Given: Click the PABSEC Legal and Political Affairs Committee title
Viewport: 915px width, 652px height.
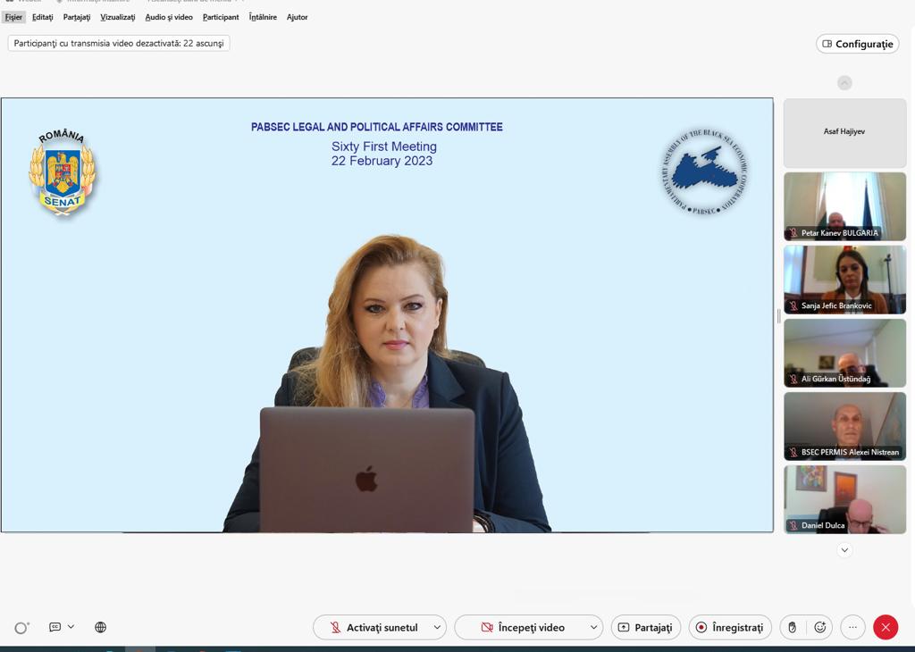Looking at the screenshot, I should tap(377, 127).
